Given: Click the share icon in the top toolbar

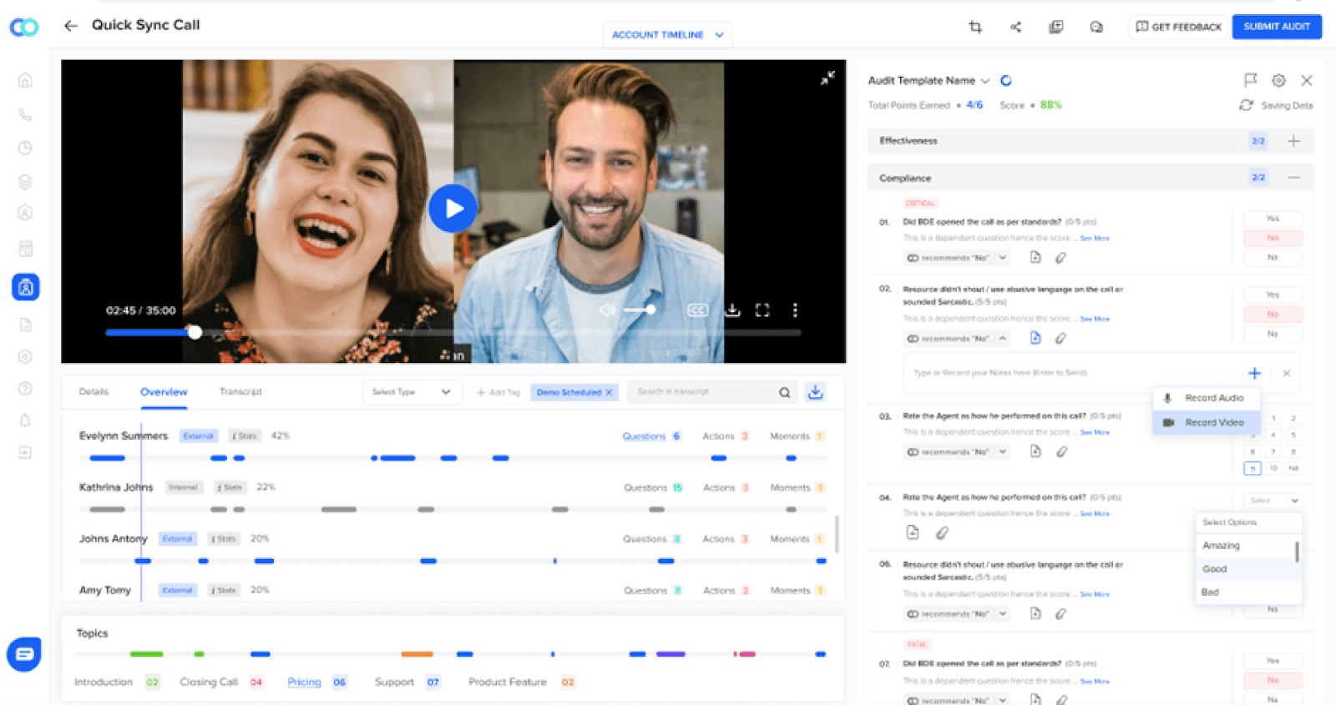Looking at the screenshot, I should pyautogui.click(x=1015, y=27).
